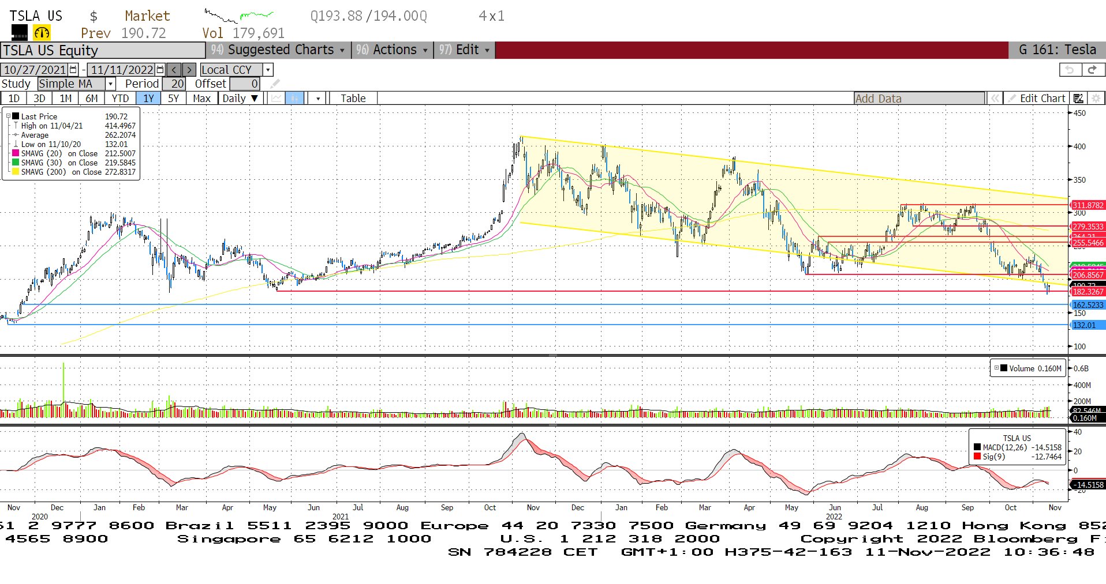Open the Simple MA study dropdown

(110, 84)
